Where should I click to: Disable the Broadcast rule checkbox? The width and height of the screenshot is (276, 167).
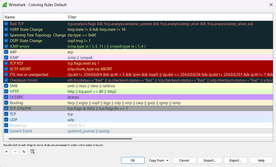click(x=6, y=125)
